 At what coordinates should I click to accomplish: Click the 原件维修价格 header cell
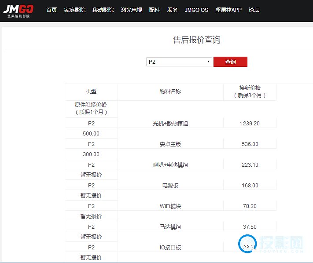[91, 108]
